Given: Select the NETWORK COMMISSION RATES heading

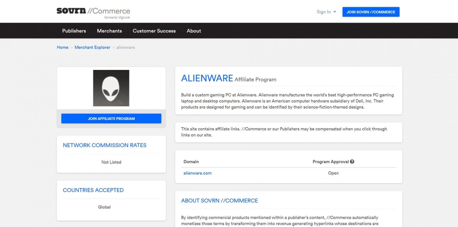Looking at the screenshot, I should coord(104,145).
